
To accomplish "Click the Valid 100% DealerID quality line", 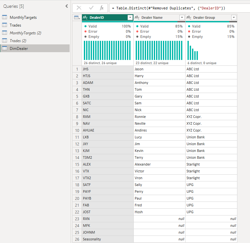I will click(108, 26).
